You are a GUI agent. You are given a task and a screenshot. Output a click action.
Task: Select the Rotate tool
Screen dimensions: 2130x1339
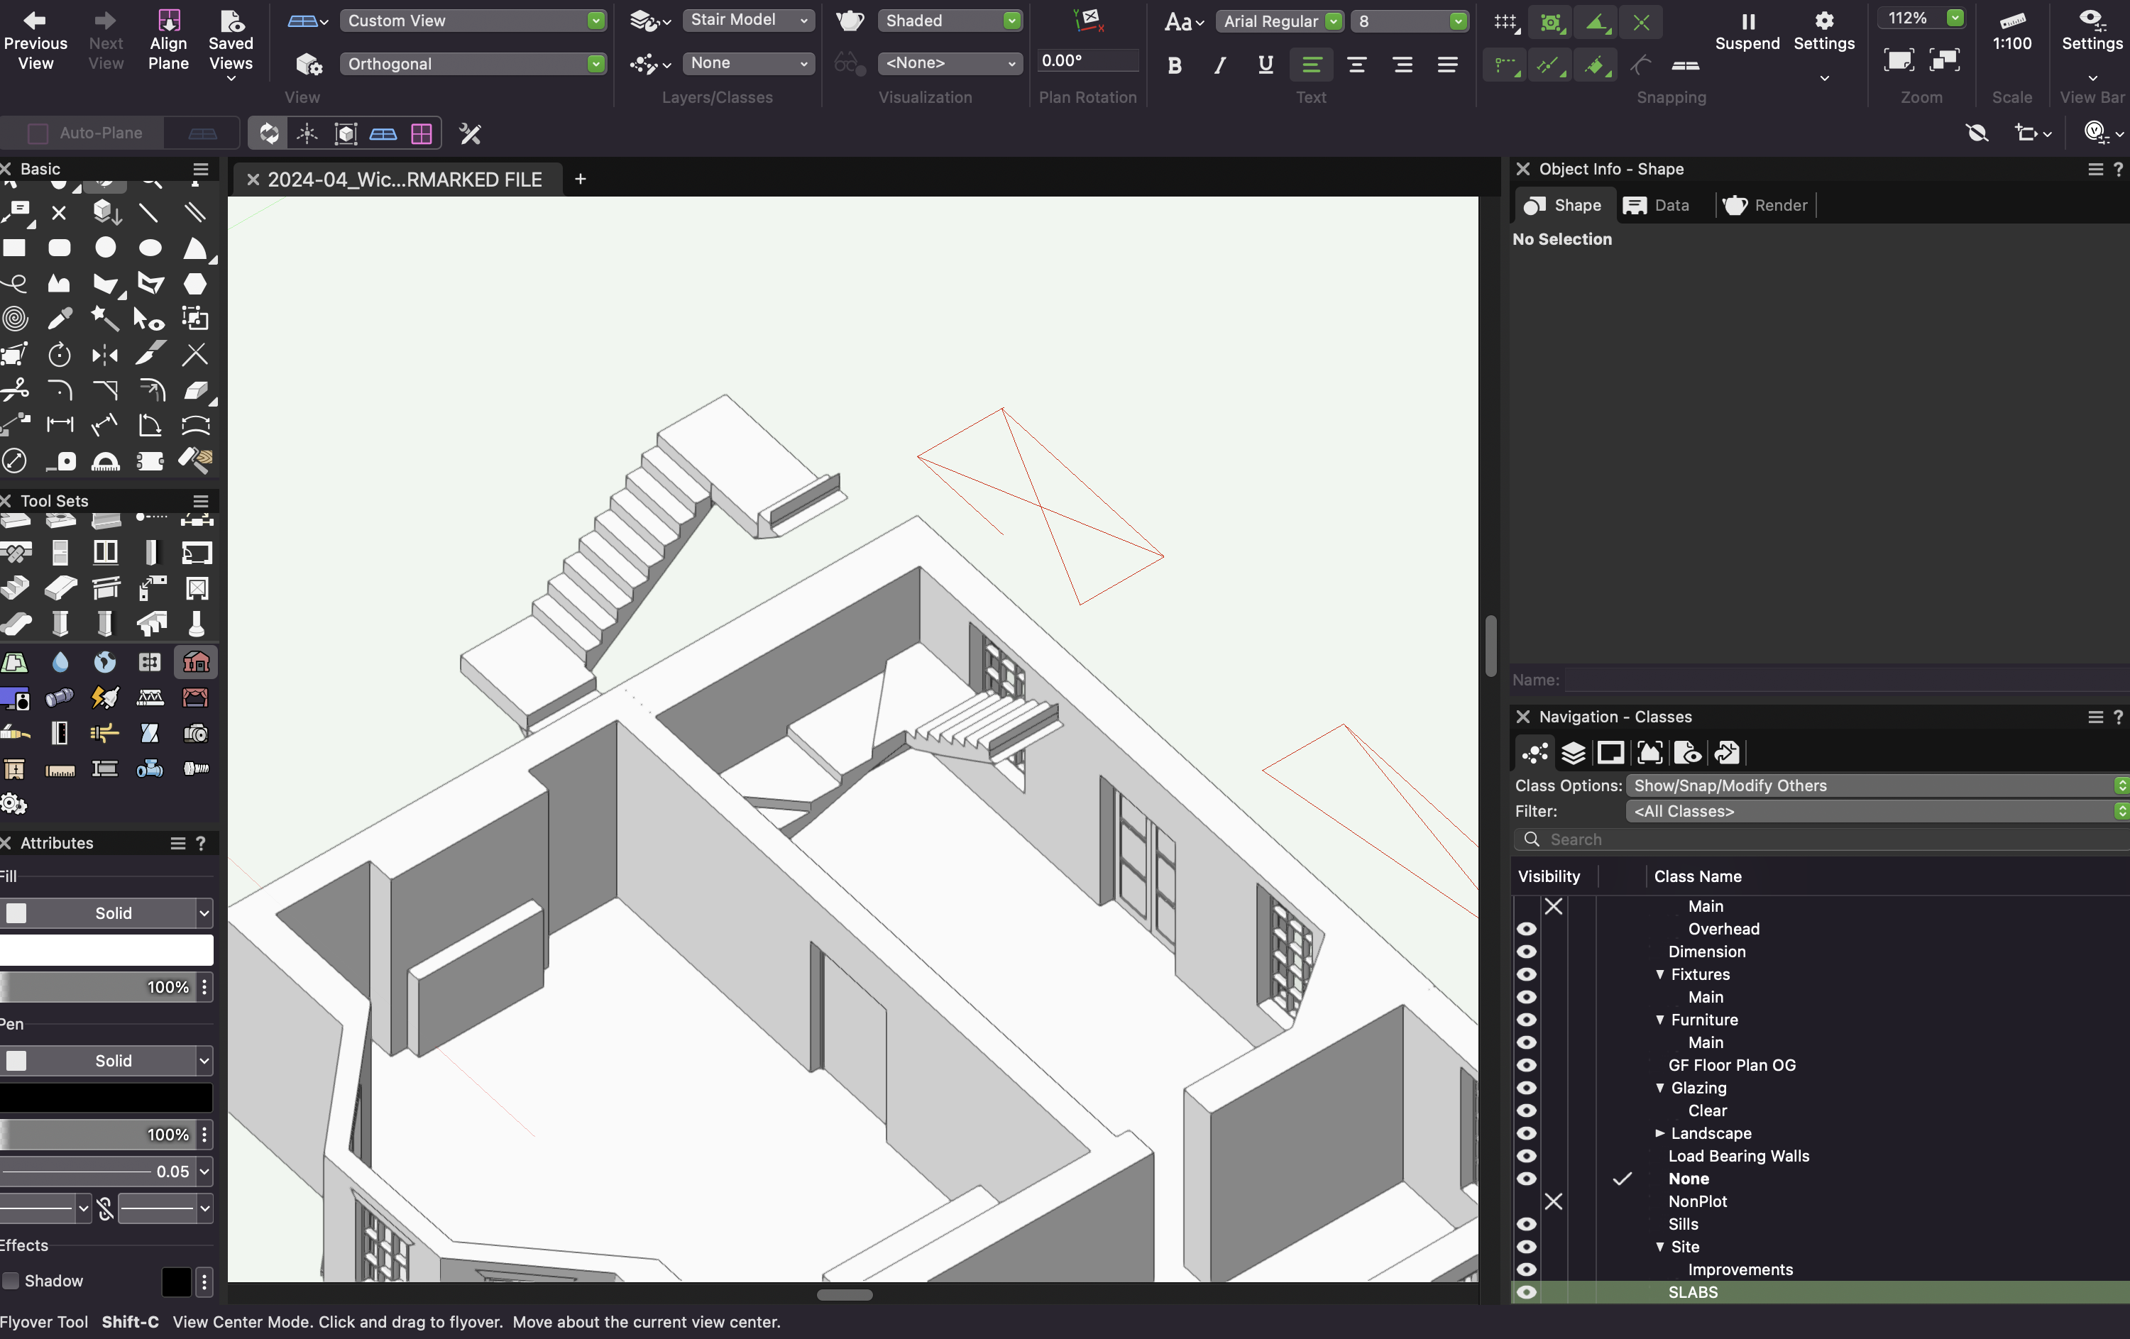point(59,355)
